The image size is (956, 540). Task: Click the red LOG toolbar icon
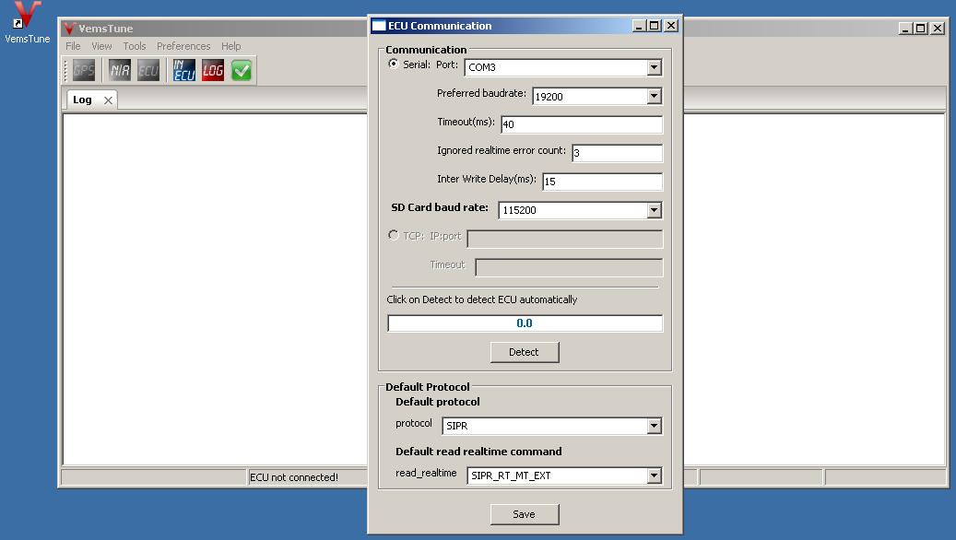coord(213,71)
